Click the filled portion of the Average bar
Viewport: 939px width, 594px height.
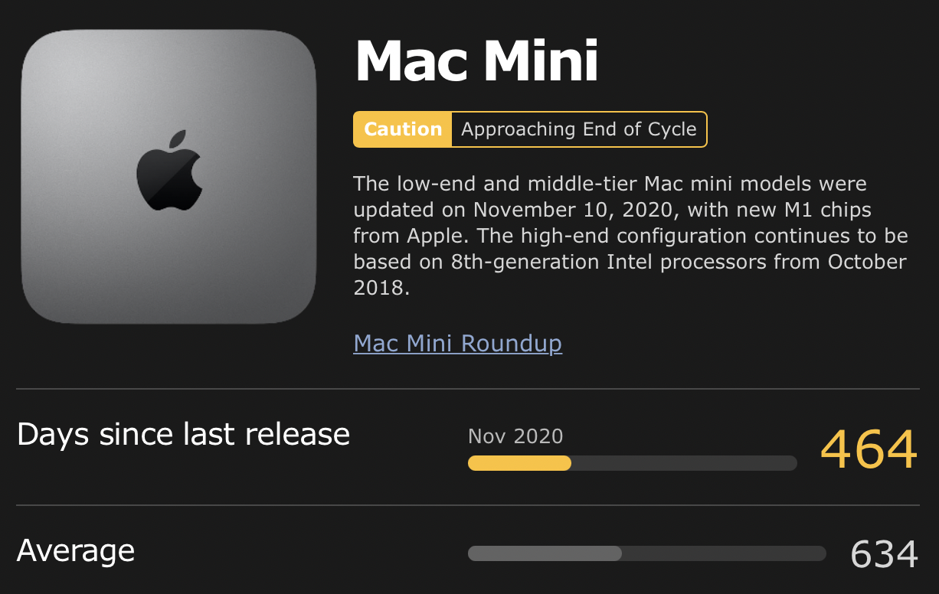[x=545, y=553]
